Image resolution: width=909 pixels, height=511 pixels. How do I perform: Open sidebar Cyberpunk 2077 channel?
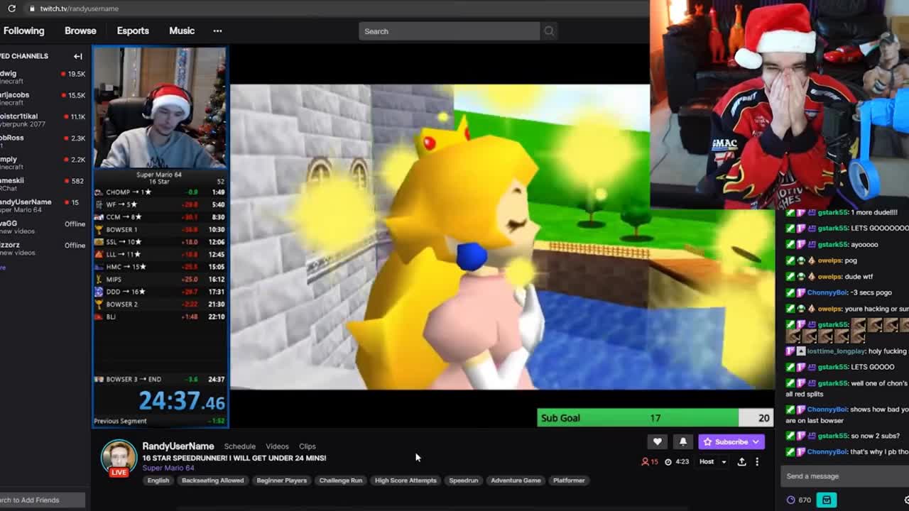[43, 120]
